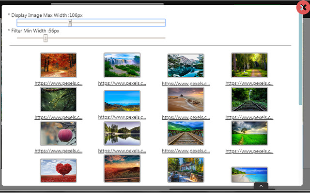Open the red apple thumbnail
Viewport: 310px width, 193px height.
click(x=58, y=133)
